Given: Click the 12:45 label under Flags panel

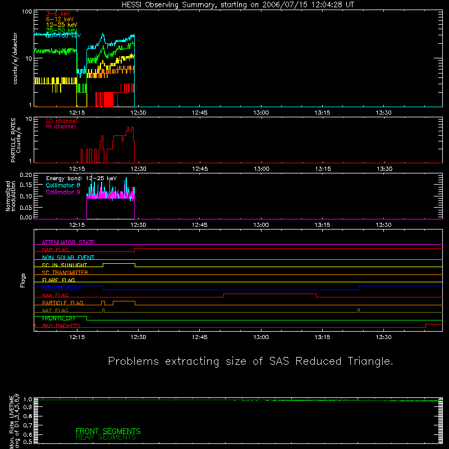Looking at the screenshot, I should point(200,337).
